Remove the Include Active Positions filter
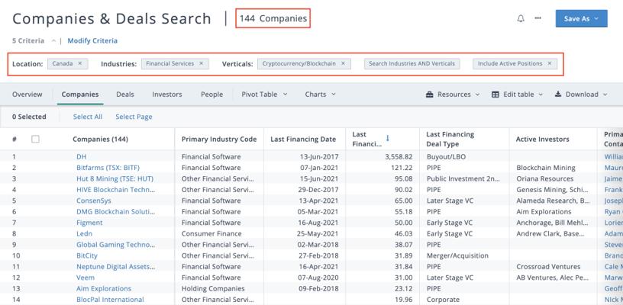Screen dimensions: 623x305 [550, 63]
